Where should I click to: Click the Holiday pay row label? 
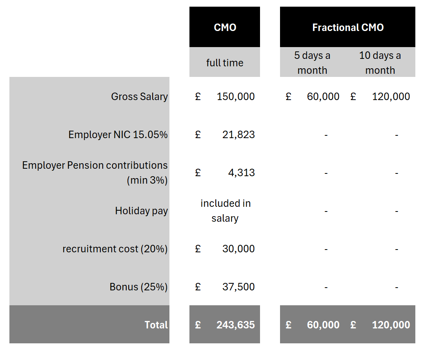point(141,211)
